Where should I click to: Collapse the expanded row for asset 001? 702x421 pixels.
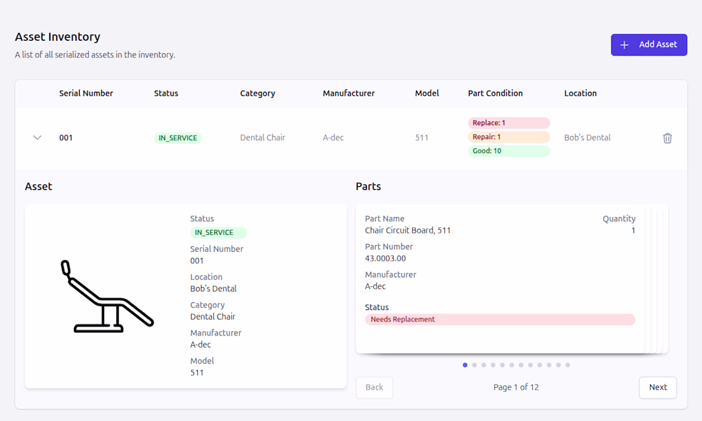pos(37,138)
